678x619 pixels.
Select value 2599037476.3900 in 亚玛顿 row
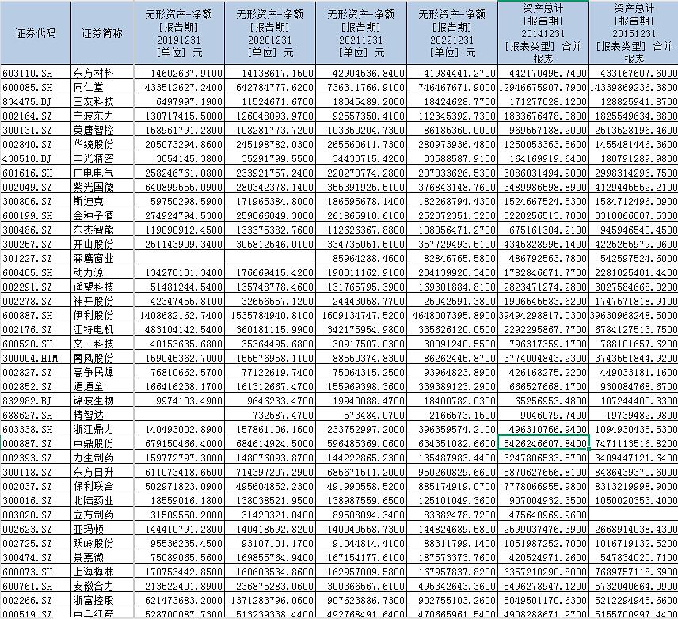click(x=543, y=529)
